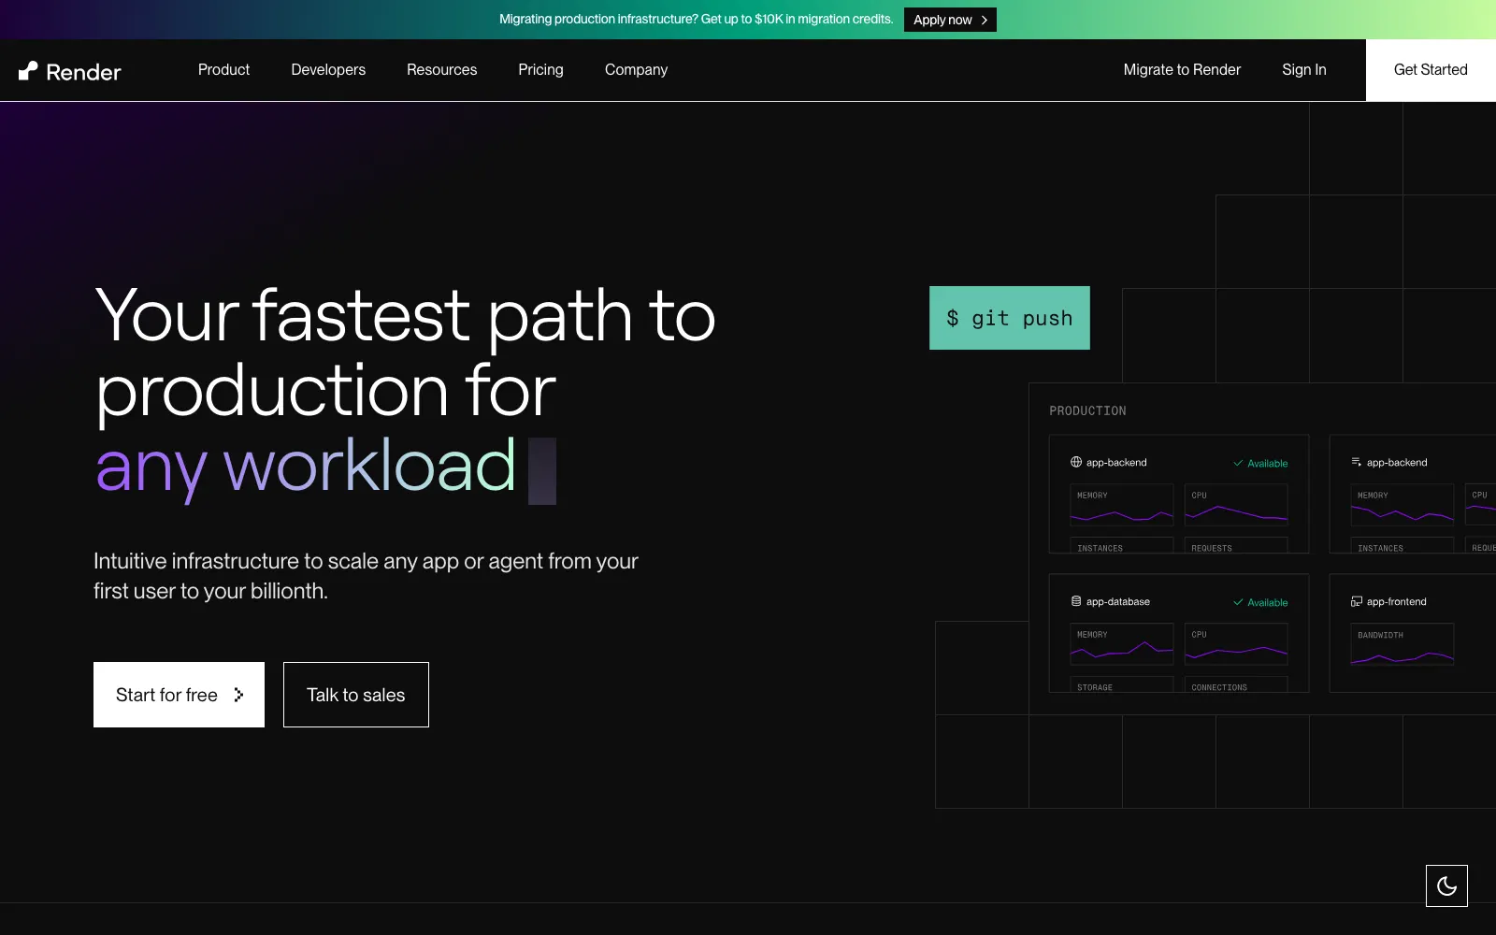Click the icon beside app-frontend
Viewport: 1496px width, 935px height.
[1357, 601]
